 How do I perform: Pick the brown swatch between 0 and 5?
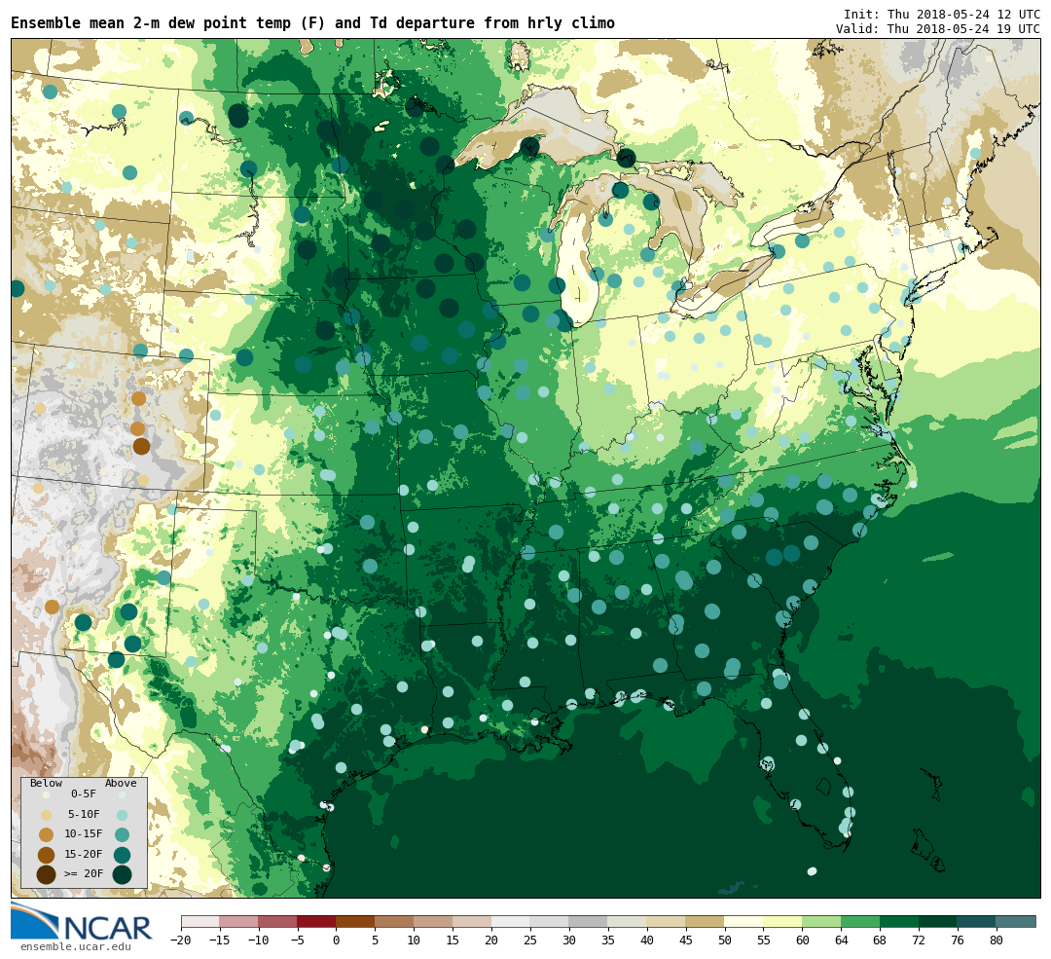point(356,922)
